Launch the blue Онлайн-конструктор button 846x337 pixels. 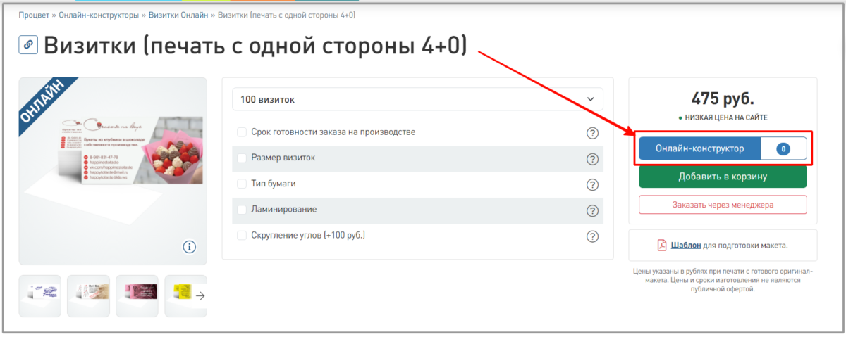pos(699,149)
